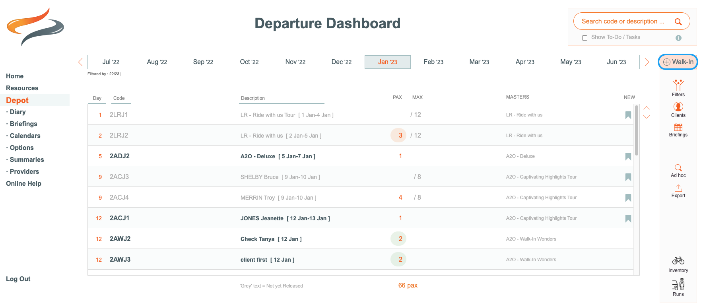The image size is (705, 307).
Task: Open Options under Depot
Action: point(22,148)
